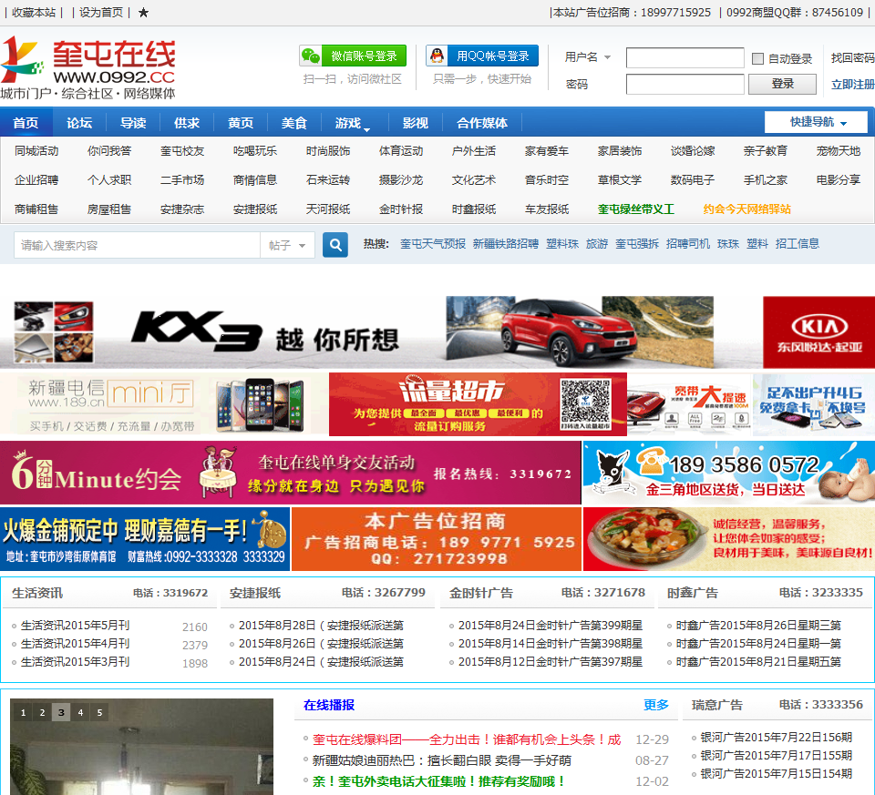Open the 导读 tab
The width and height of the screenshot is (875, 795).
point(133,123)
